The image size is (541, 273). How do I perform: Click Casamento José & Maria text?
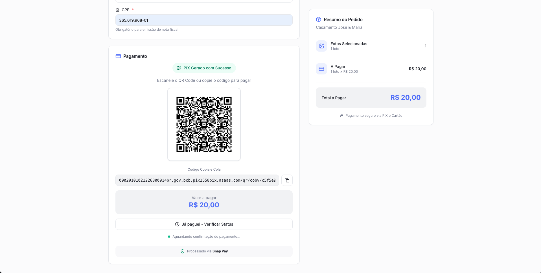(339, 27)
